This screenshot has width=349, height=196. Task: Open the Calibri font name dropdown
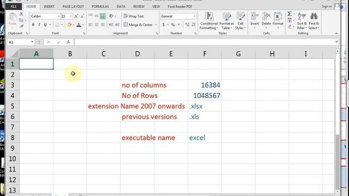pyautogui.click(x=59, y=16)
